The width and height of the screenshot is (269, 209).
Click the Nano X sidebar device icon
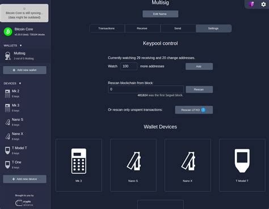[7, 136]
